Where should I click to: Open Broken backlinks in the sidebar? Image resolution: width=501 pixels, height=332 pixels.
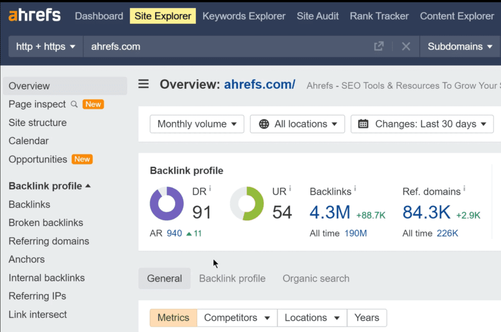46,223
